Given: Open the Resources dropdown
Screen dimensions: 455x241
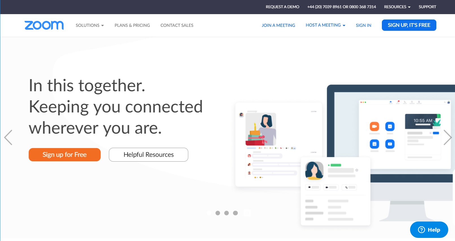Looking at the screenshot, I should point(397,7).
